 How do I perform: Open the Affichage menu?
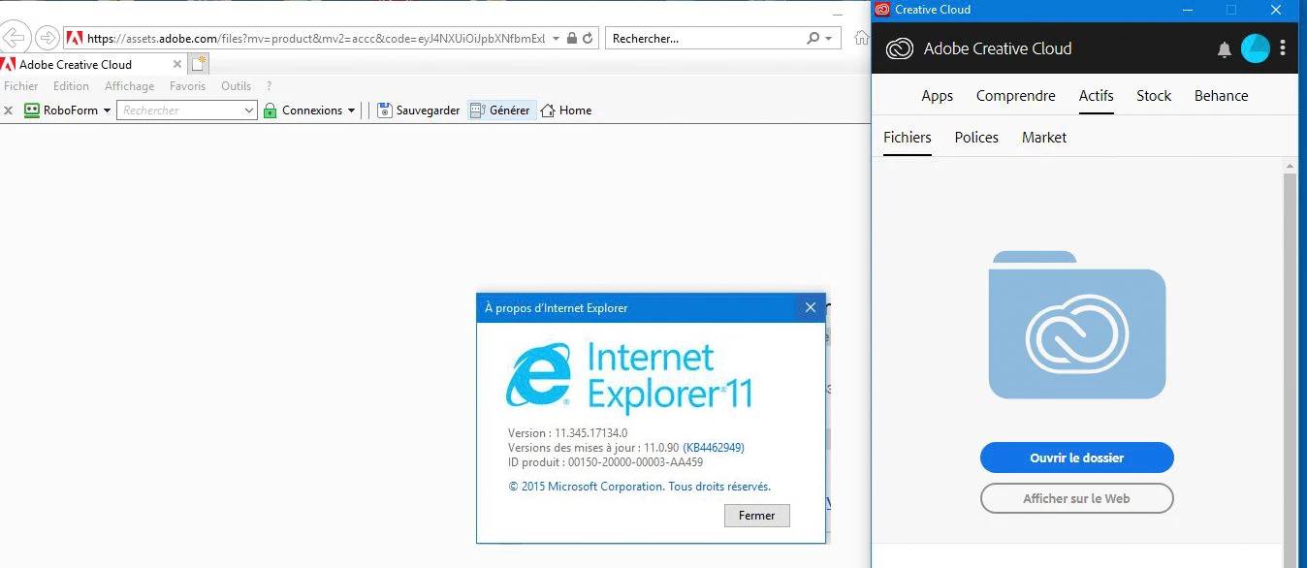click(130, 86)
